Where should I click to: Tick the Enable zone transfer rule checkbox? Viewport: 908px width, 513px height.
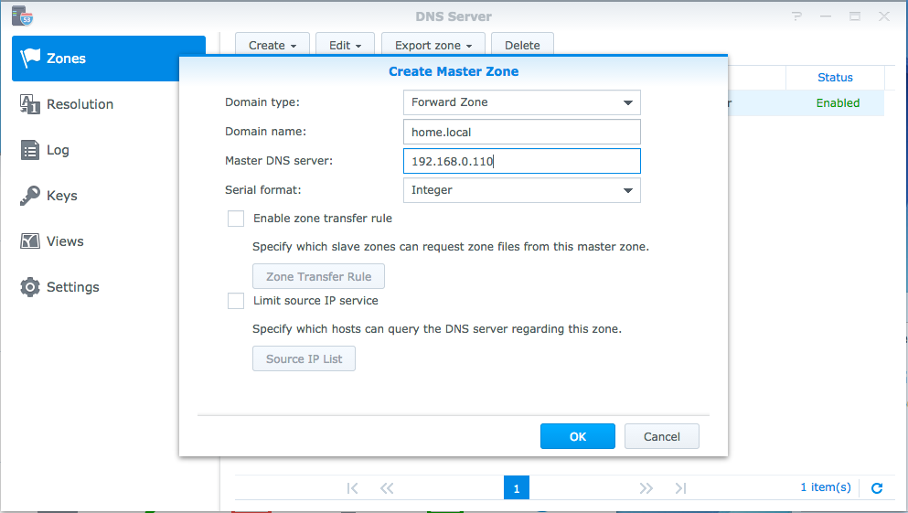236,219
